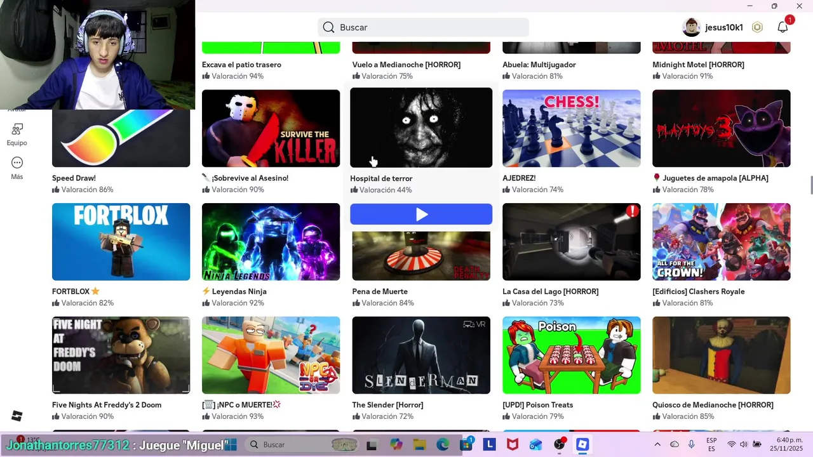Screen dimensions: 813x457
Task: Open the notifications bell icon
Action: [783, 27]
